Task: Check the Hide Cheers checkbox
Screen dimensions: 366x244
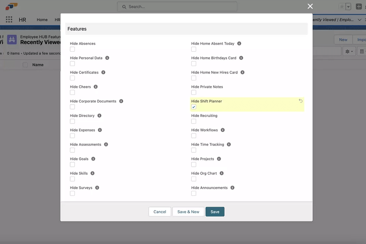Action: [x=72, y=93]
